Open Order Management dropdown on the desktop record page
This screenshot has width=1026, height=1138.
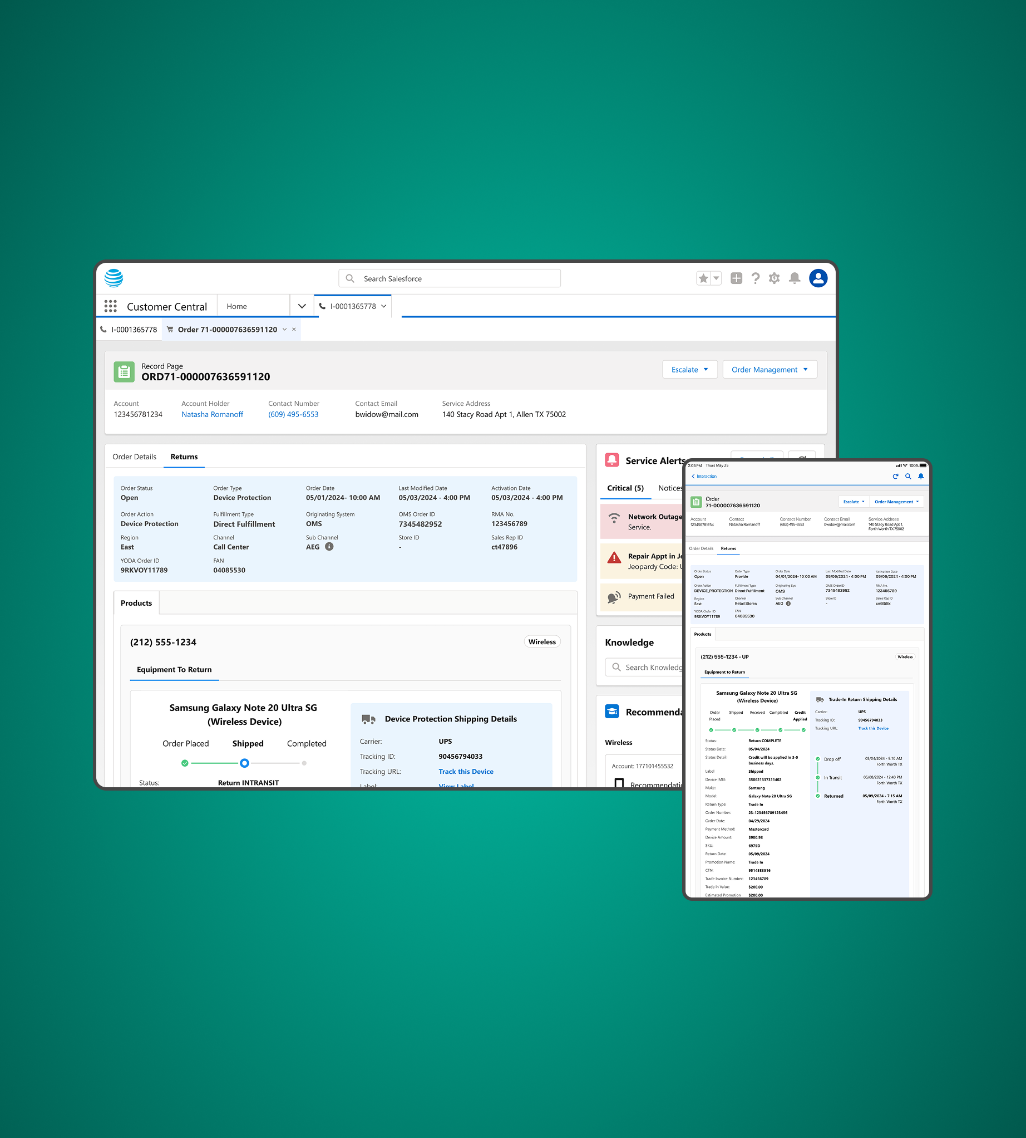click(769, 370)
